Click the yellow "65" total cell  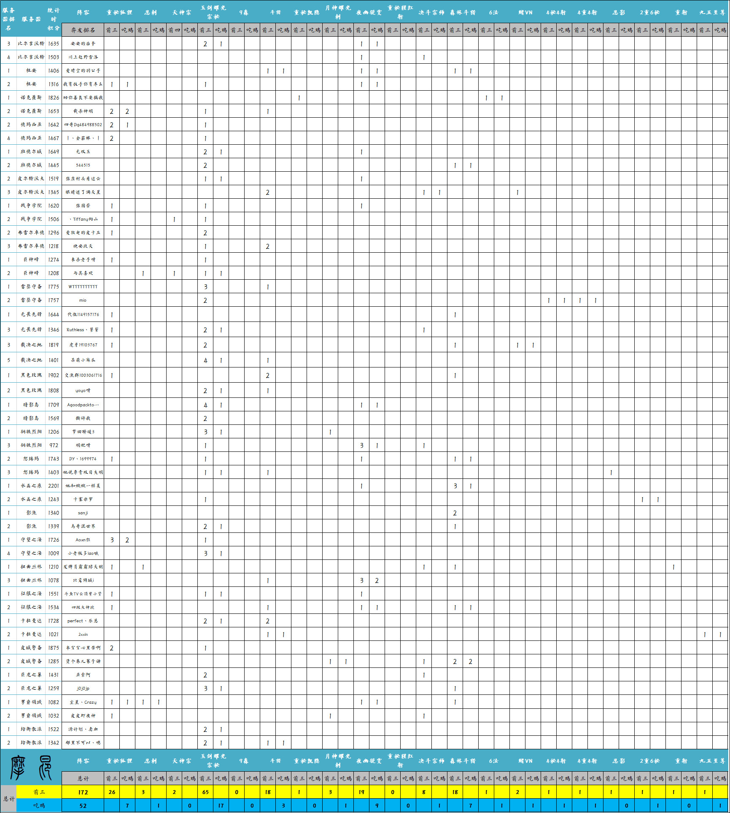point(205,792)
